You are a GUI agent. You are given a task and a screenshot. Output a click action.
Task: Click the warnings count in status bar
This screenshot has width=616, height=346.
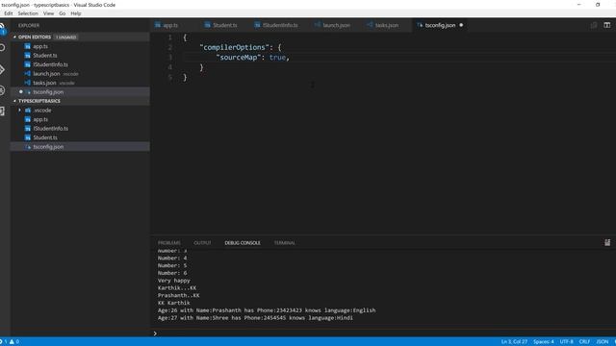(14, 342)
